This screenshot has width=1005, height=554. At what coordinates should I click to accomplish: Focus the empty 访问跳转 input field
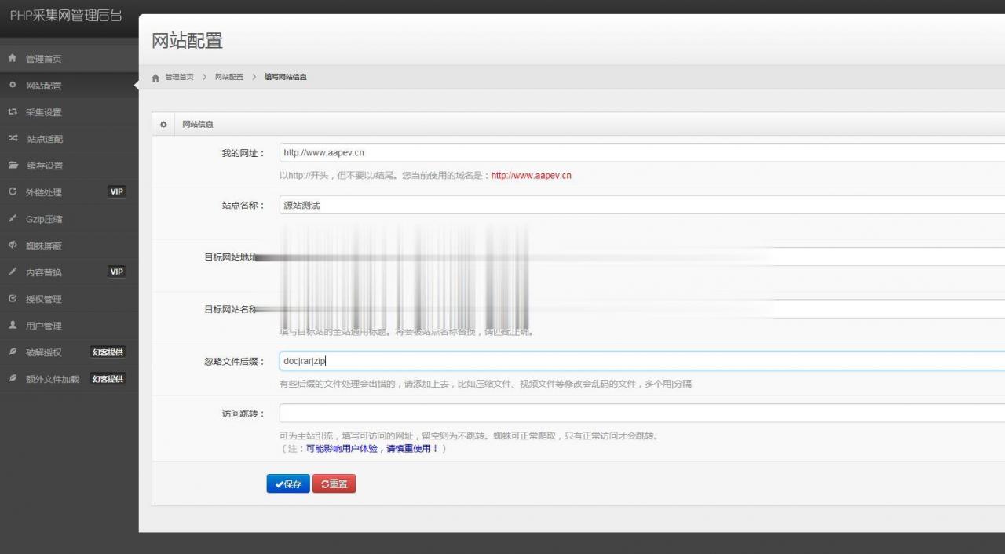[642, 413]
